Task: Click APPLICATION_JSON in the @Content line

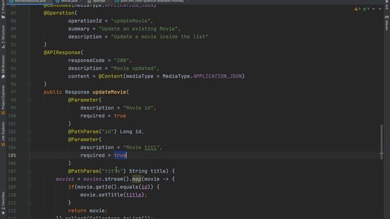Action: point(218,76)
